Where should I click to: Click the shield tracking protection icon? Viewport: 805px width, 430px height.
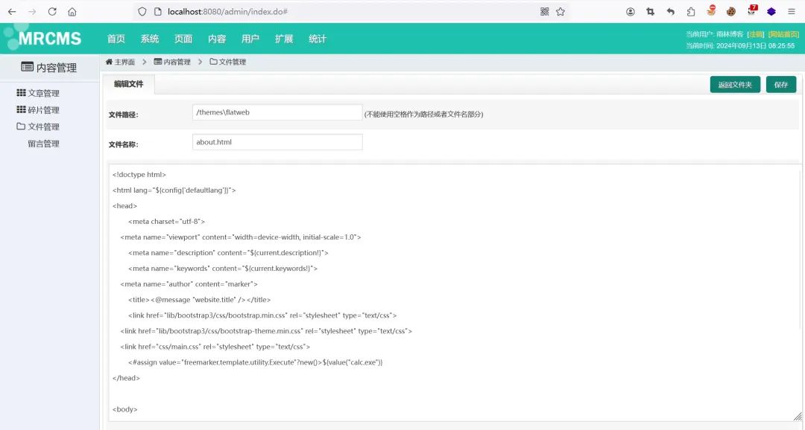point(142,11)
